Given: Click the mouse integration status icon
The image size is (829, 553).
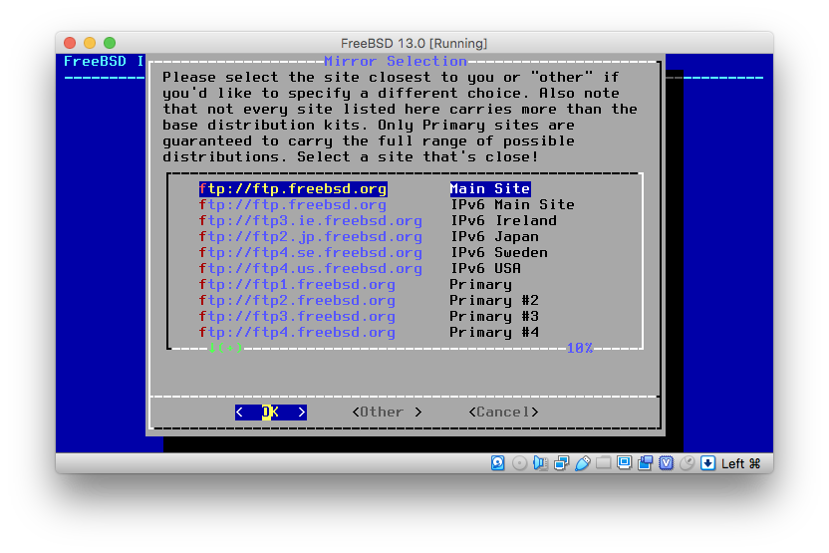Looking at the screenshot, I should pos(687,463).
